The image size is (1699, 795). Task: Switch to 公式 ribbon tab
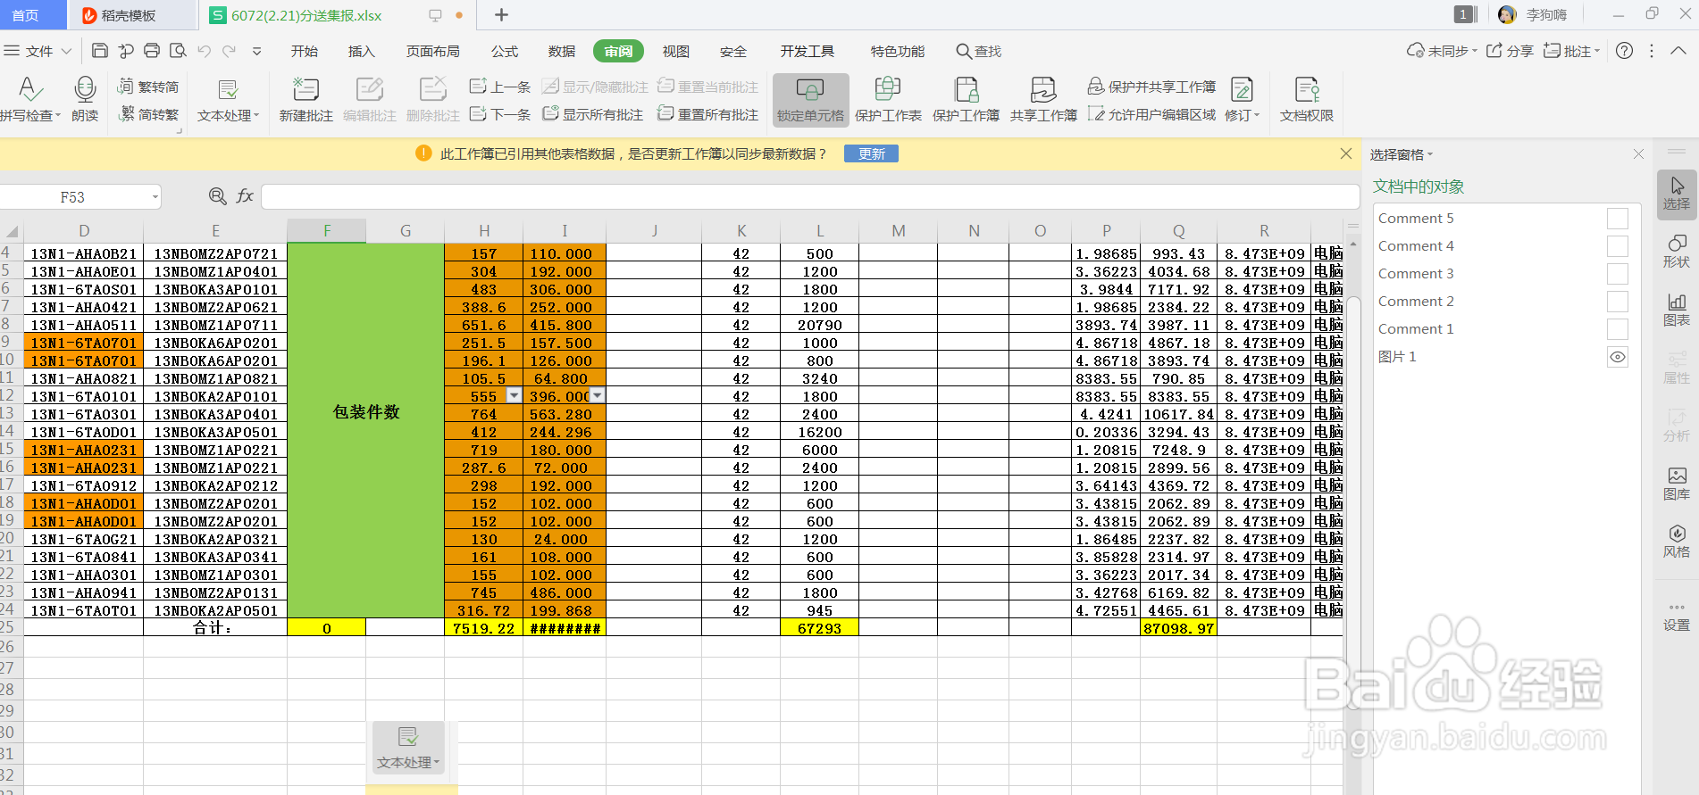point(505,51)
